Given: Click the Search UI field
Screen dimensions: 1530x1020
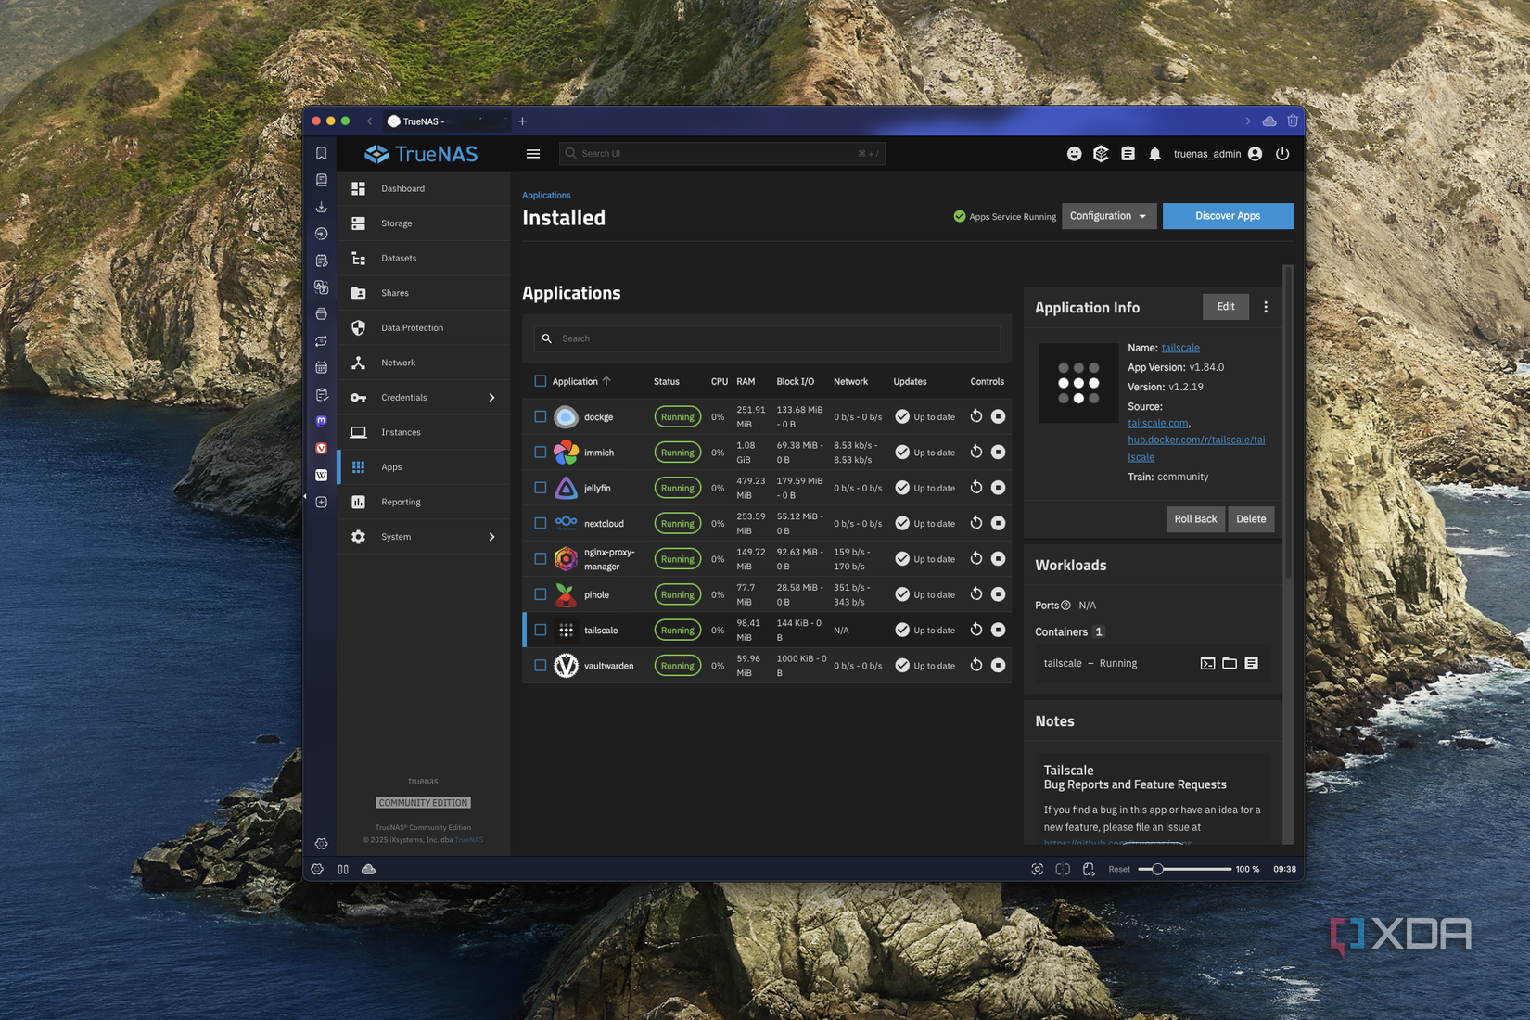Looking at the screenshot, I should click(x=722, y=154).
